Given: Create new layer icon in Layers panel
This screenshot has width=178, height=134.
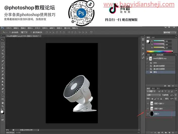Looking at the screenshot, I should (x=169, y=132).
